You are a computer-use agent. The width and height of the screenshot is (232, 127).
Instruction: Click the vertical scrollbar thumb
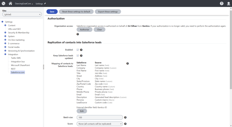click(231, 50)
